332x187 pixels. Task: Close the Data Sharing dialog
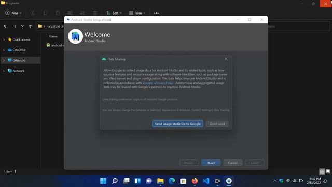coord(226,59)
